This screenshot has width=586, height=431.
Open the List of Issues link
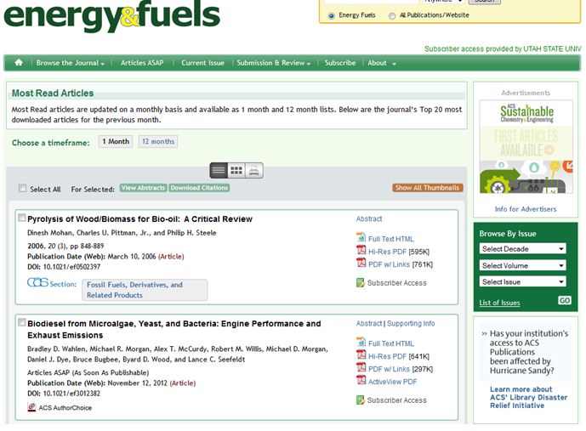point(499,303)
